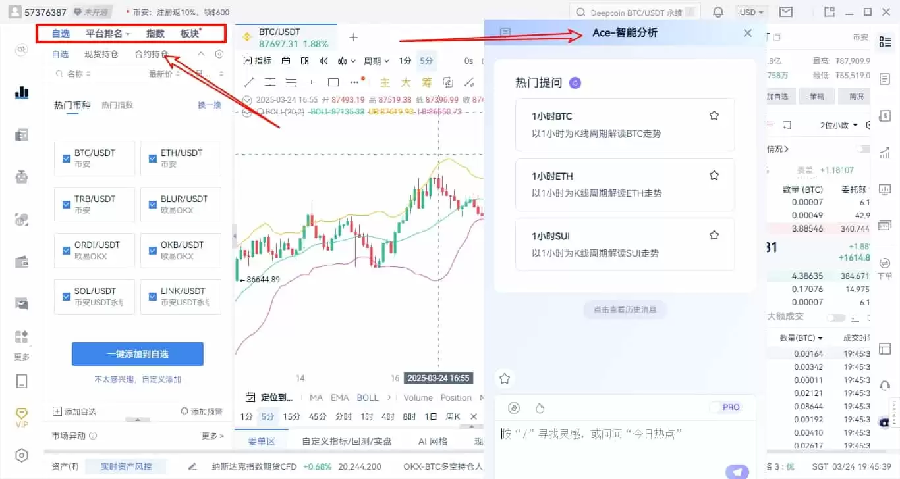The height and width of the screenshot is (479, 900).
Task: Select the rectangle drawing tool
Action: (x=333, y=82)
